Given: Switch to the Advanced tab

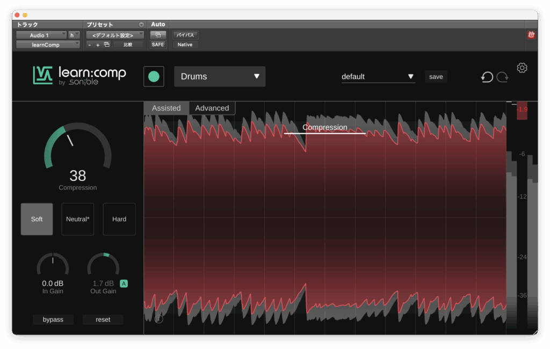Looking at the screenshot, I should pos(212,108).
